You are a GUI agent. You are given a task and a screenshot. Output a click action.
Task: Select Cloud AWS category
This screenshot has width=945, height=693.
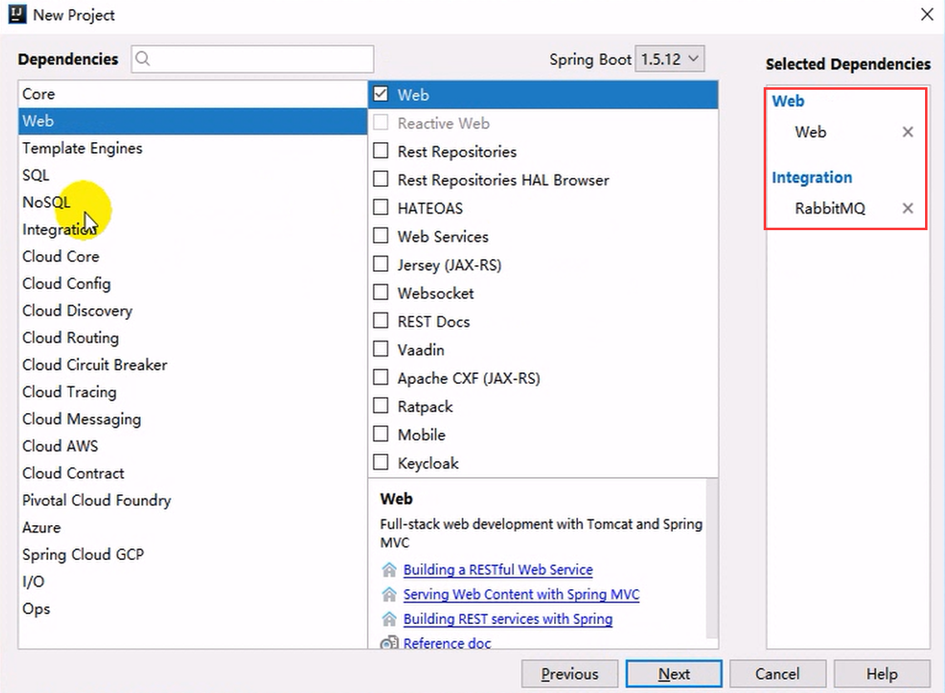pyautogui.click(x=192, y=446)
